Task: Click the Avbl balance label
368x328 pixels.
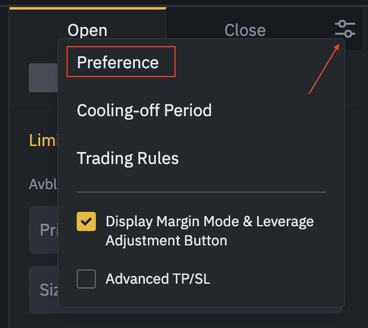Action: [x=43, y=184]
